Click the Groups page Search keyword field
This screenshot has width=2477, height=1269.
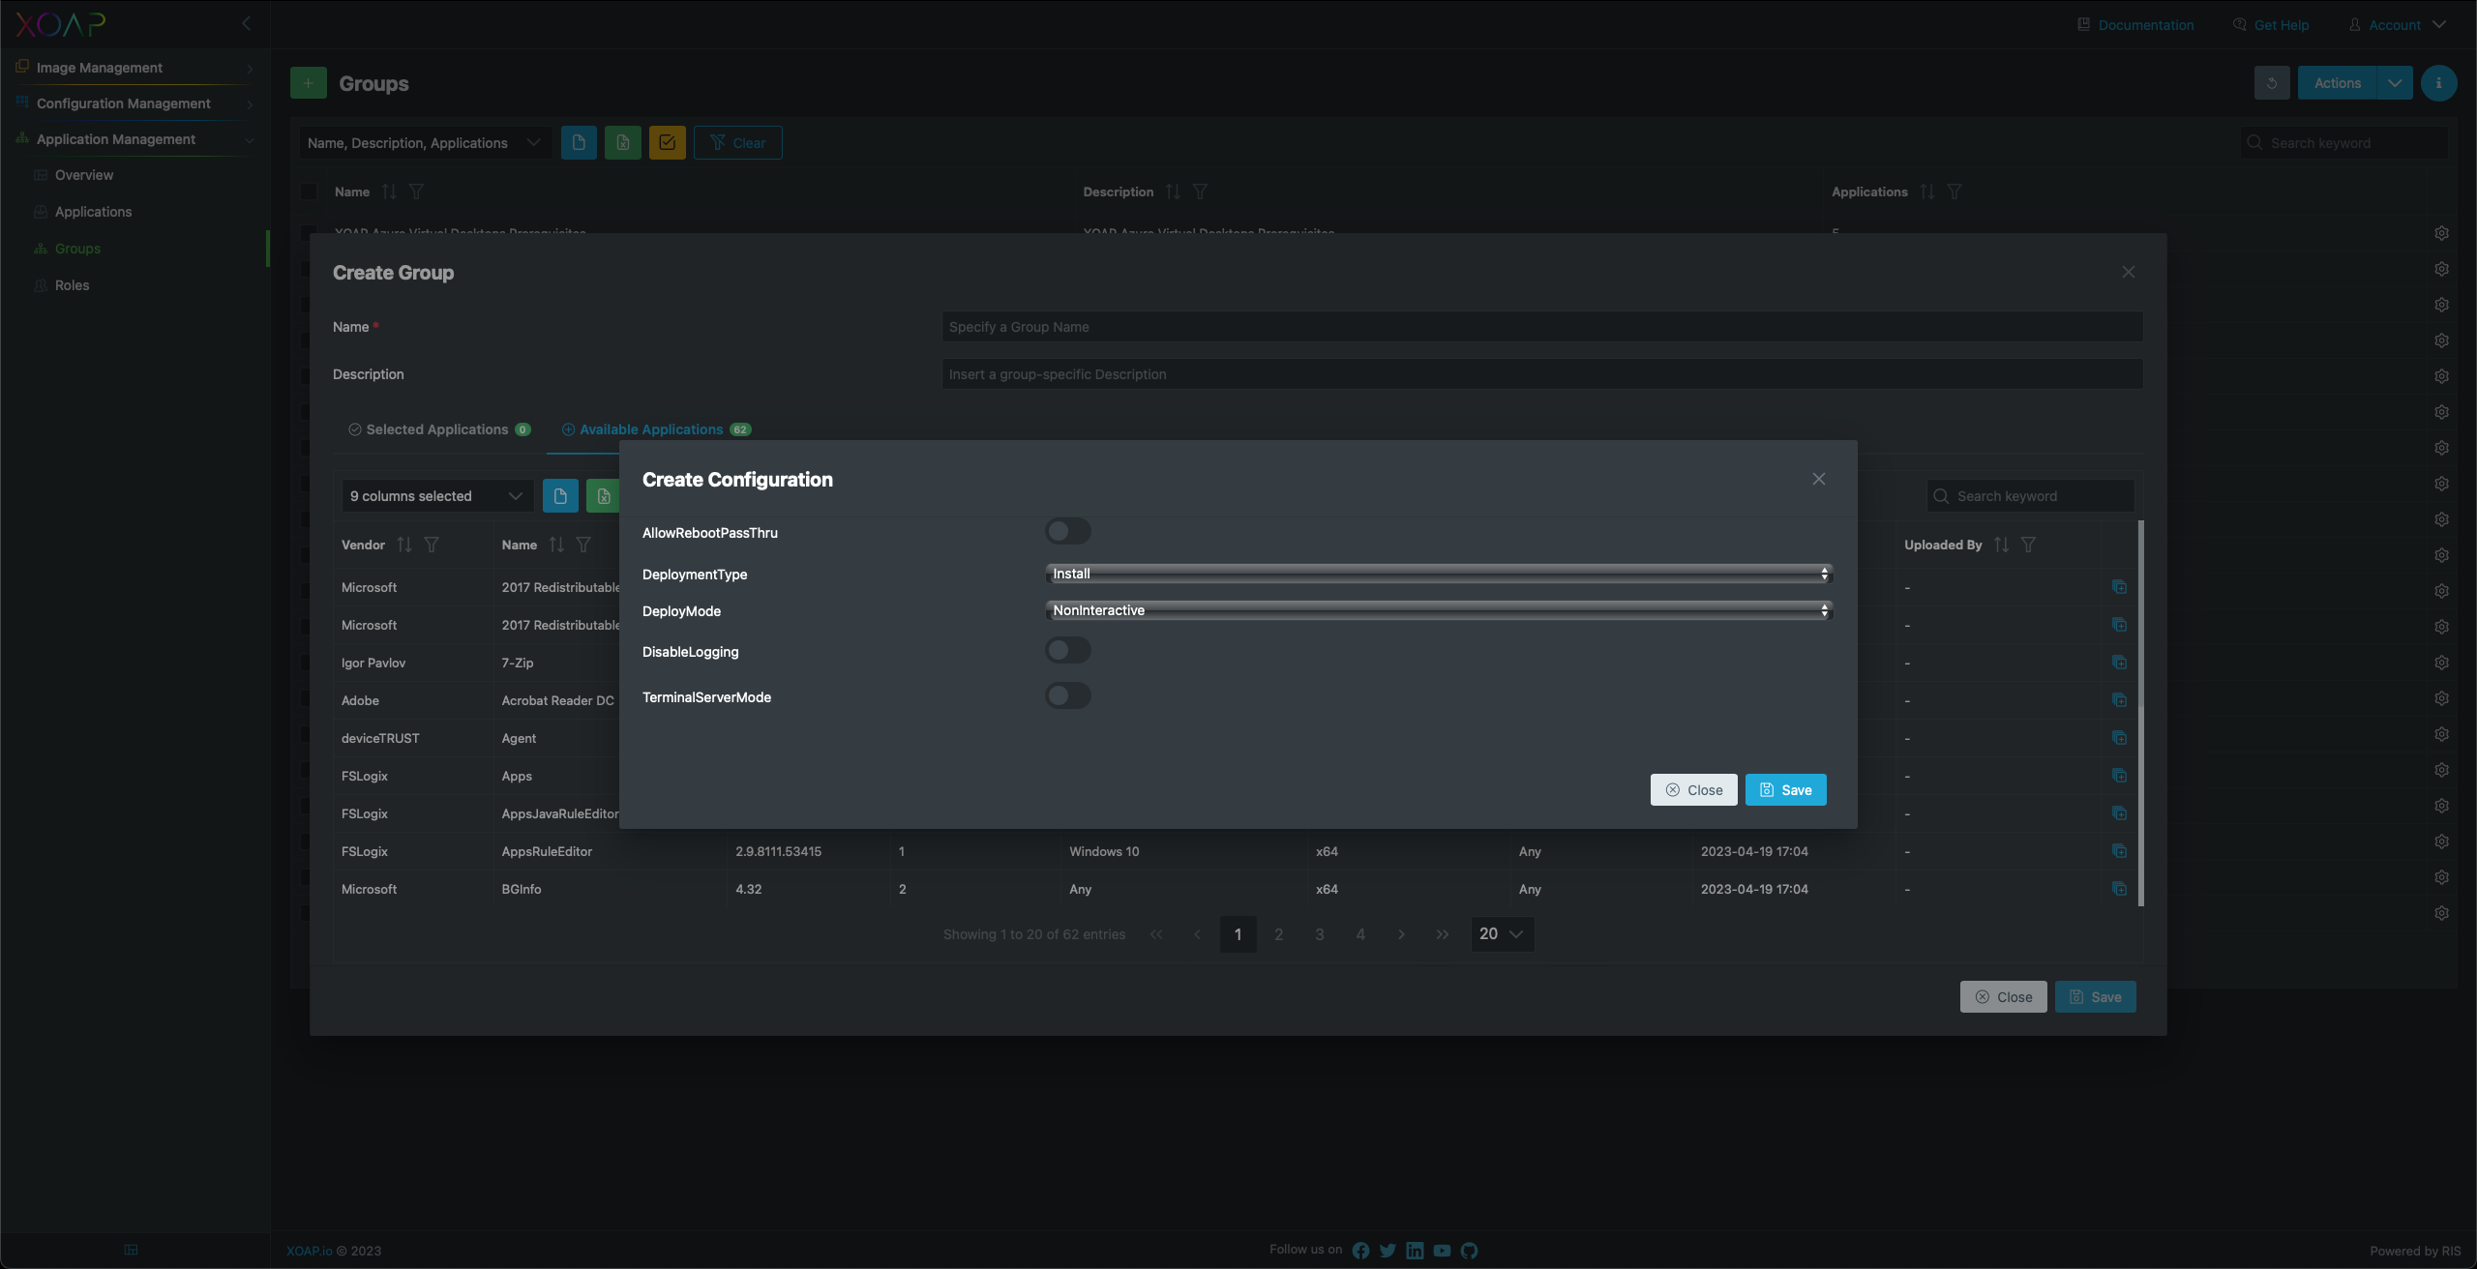click(2343, 143)
